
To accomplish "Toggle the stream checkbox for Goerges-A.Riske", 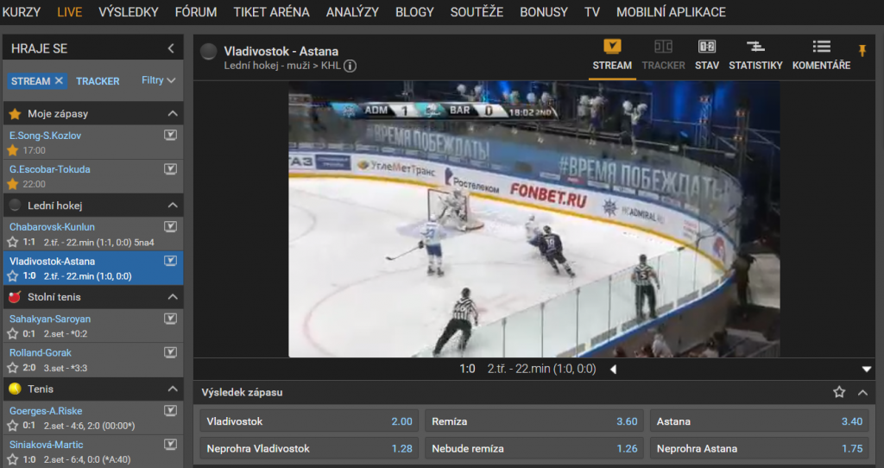I will 170,410.
